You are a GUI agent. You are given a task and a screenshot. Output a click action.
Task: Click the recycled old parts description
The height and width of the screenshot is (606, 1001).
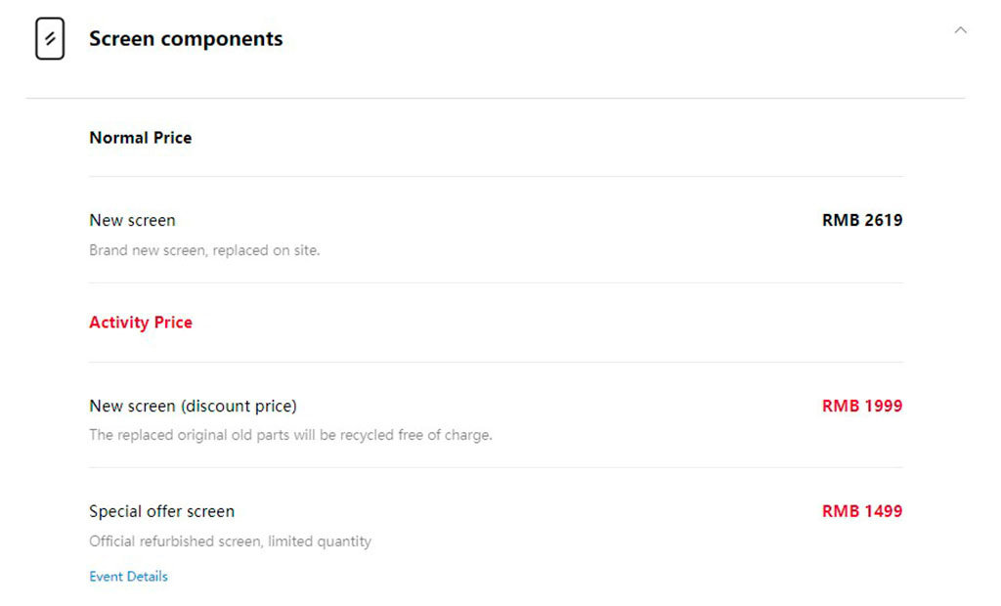tap(290, 435)
